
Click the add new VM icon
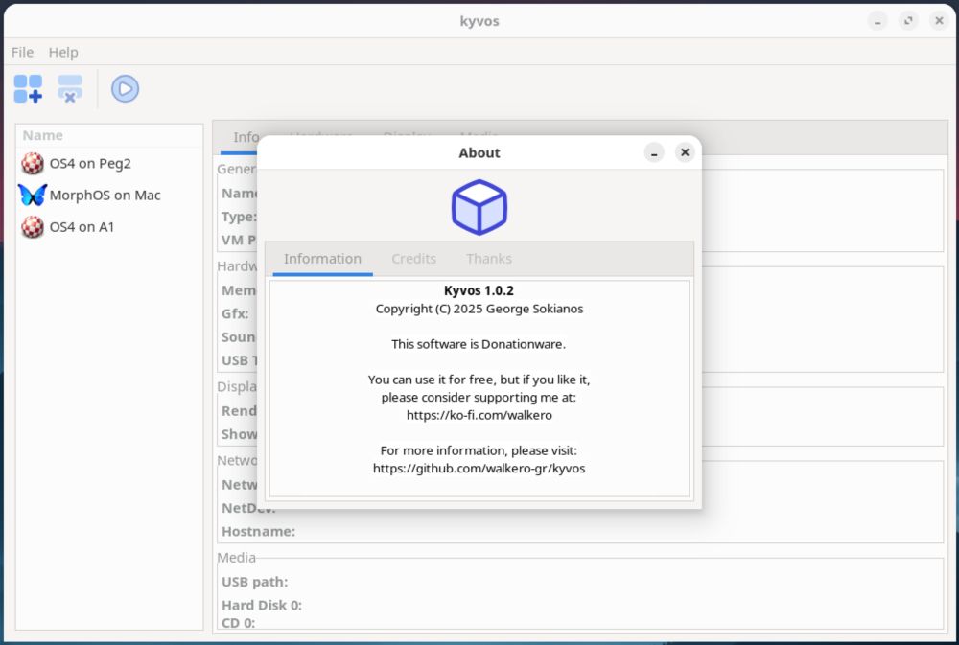28,88
